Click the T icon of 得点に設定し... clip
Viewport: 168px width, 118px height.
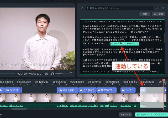tap(61, 90)
